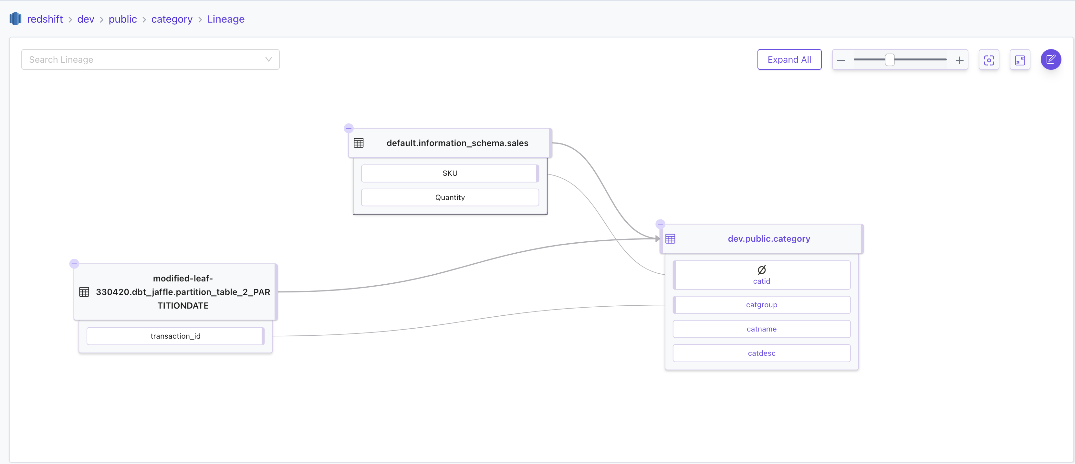The image size is (1075, 464).
Task: Click the fit-to-screen icon
Action: coord(1020,60)
